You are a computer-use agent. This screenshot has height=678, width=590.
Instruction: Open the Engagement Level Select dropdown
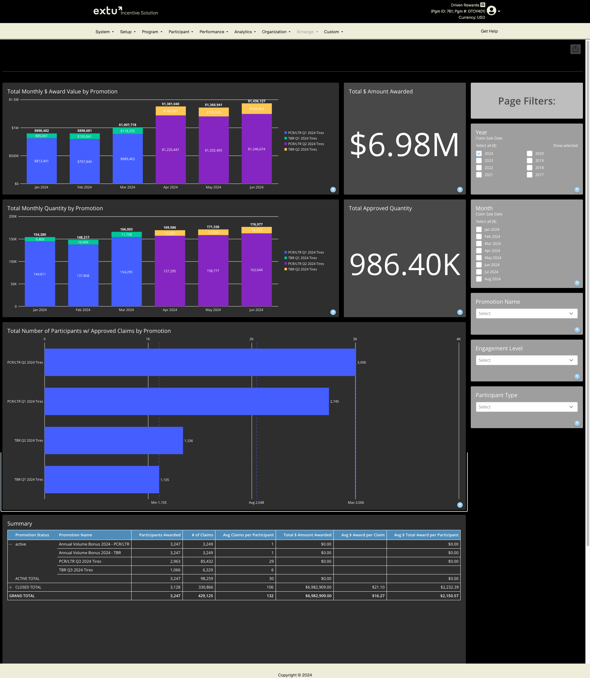pos(526,360)
